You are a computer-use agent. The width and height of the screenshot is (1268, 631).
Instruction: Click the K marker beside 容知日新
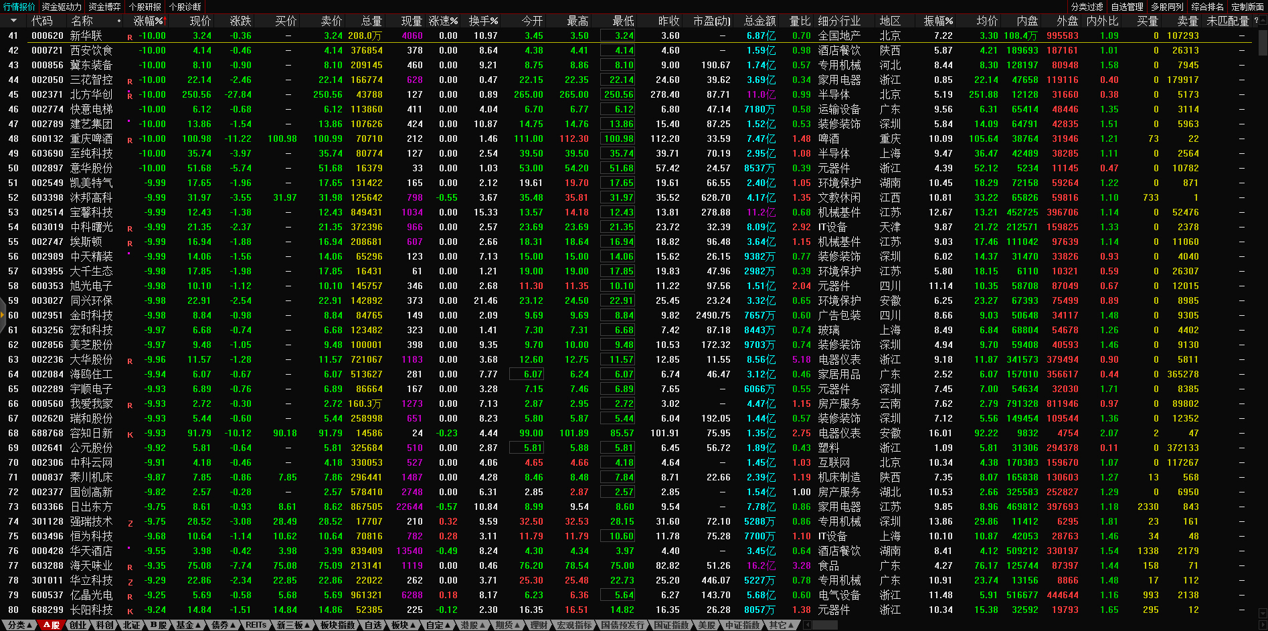tap(130, 435)
